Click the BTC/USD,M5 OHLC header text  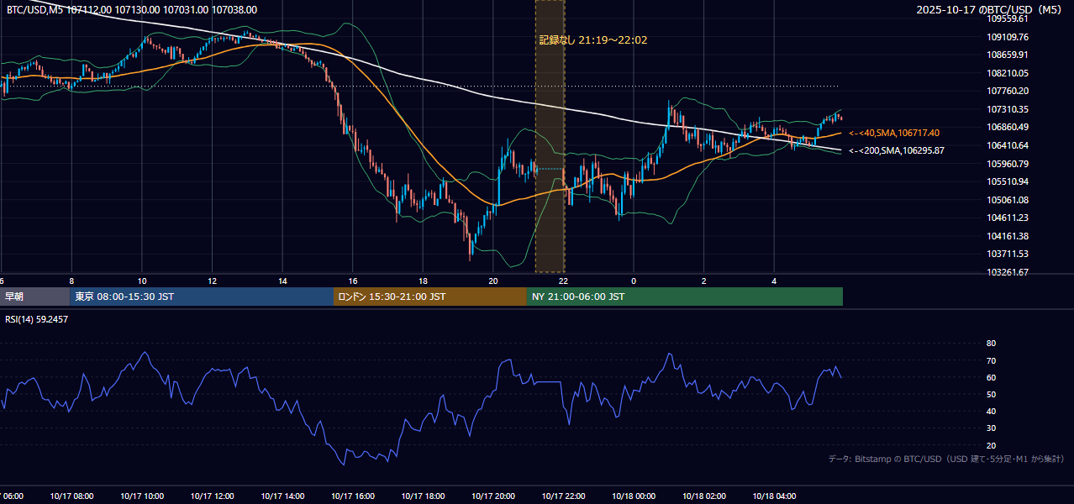click(x=132, y=10)
